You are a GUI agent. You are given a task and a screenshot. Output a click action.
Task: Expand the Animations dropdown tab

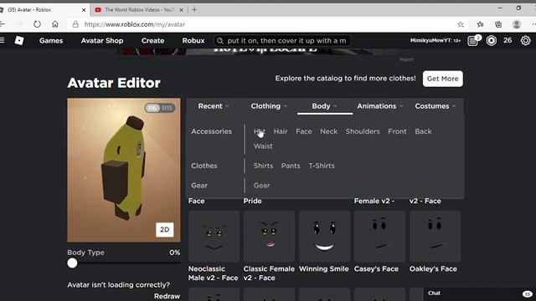click(x=380, y=106)
